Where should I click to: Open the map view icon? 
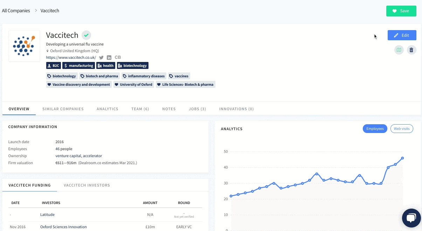click(x=399, y=50)
